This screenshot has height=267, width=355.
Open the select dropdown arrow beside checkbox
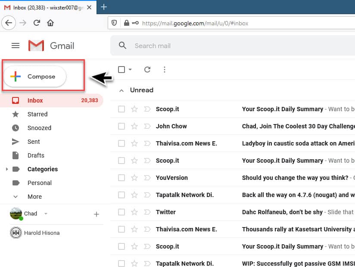point(130,70)
